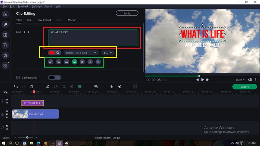This screenshot has width=260, height=146.
Task: Open the Transitions sidebar panel
Action: click(x=5, y=35)
